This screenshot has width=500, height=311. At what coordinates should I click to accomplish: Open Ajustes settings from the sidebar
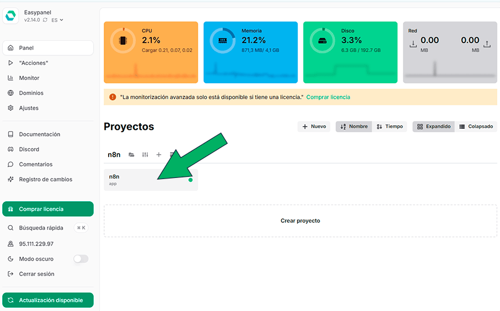tap(28, 108)
